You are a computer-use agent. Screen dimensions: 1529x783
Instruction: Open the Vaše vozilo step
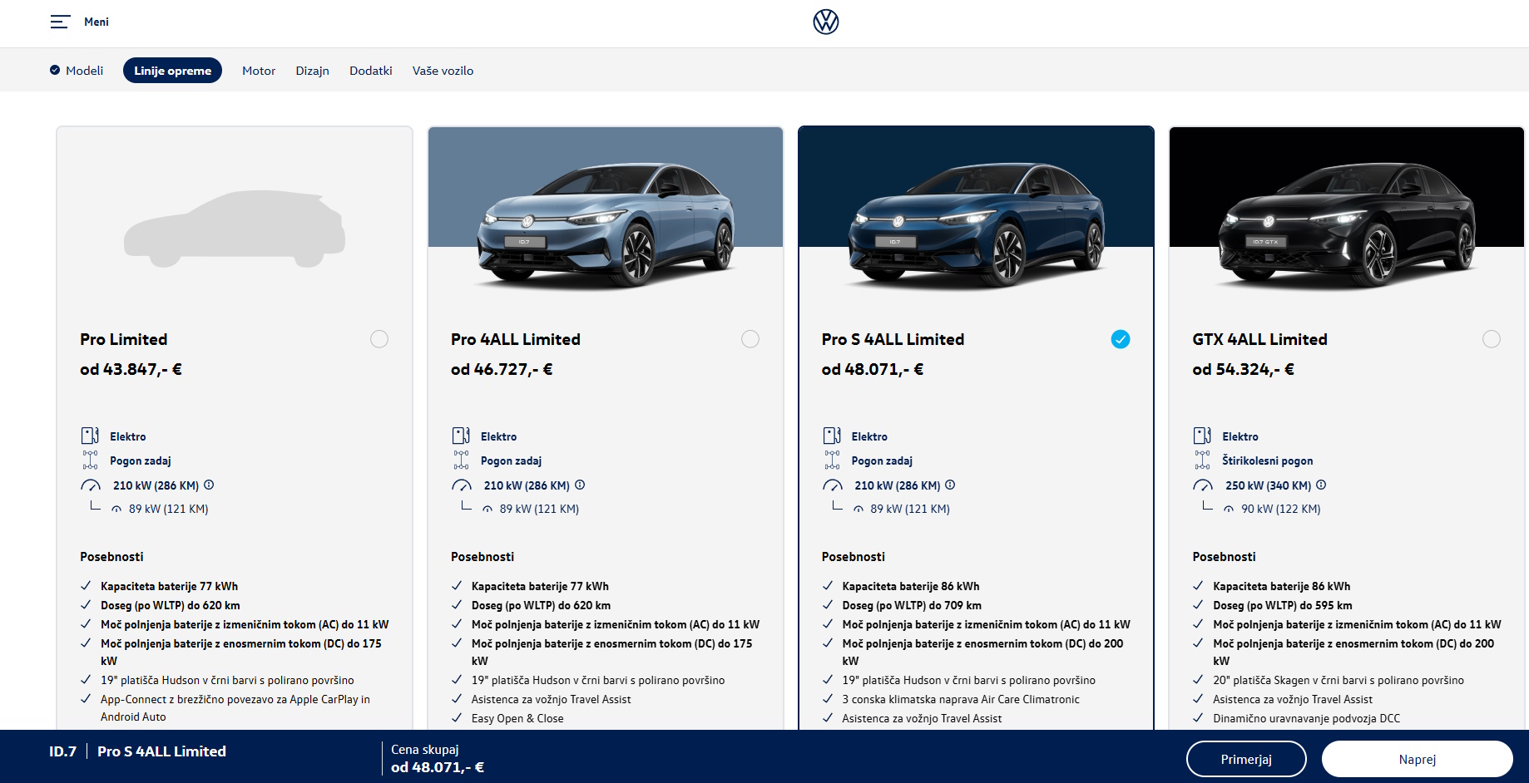point(443,71)
